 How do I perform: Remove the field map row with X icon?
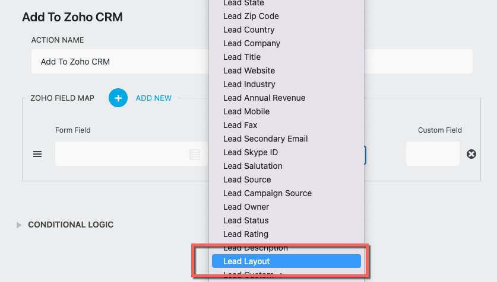point(471,154)
